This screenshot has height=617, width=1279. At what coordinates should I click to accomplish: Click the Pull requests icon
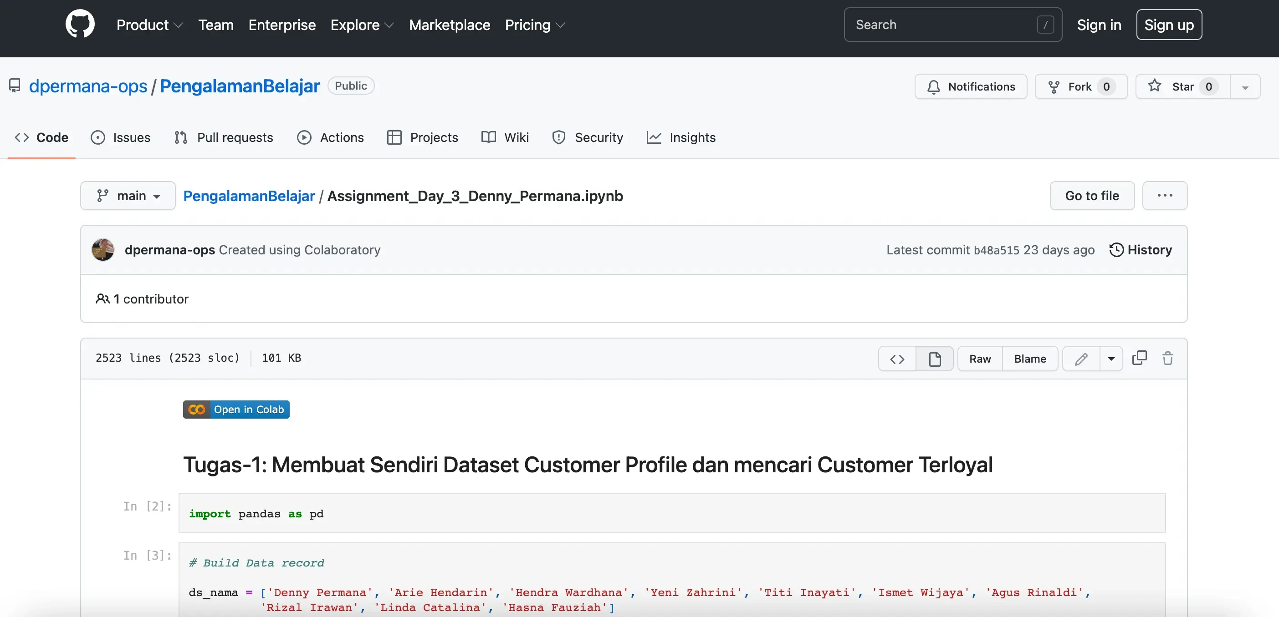click(x=181, y=137)
